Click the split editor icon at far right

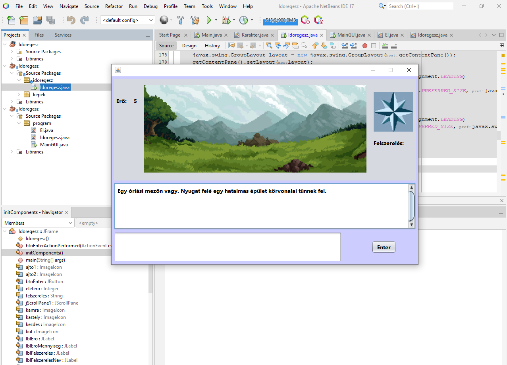pyautogui.click(x=501, y=46)
